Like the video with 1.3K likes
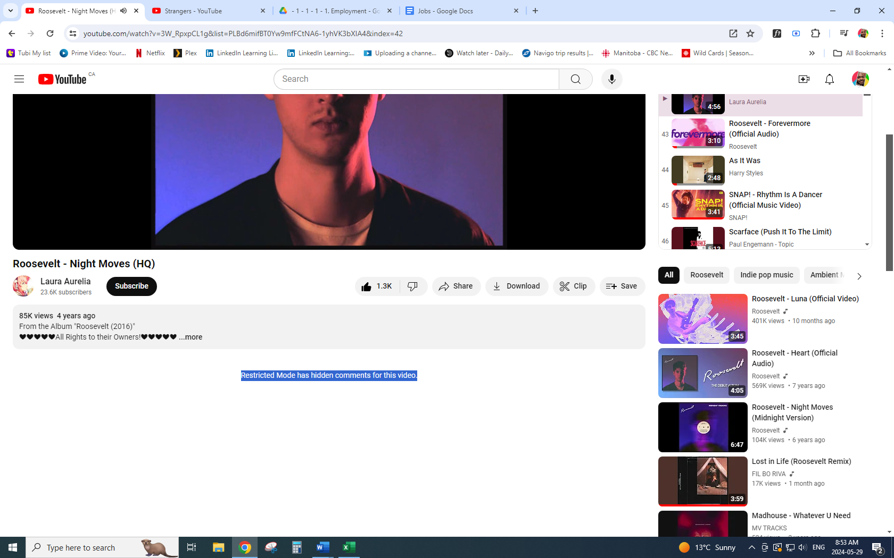 click(377, 286)
